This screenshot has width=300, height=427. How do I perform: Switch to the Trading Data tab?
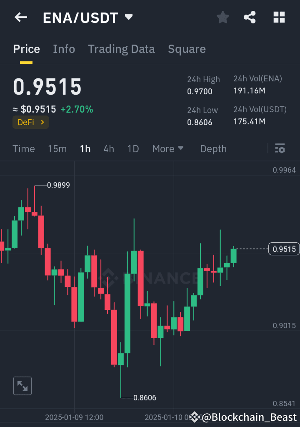pos(121,49)
